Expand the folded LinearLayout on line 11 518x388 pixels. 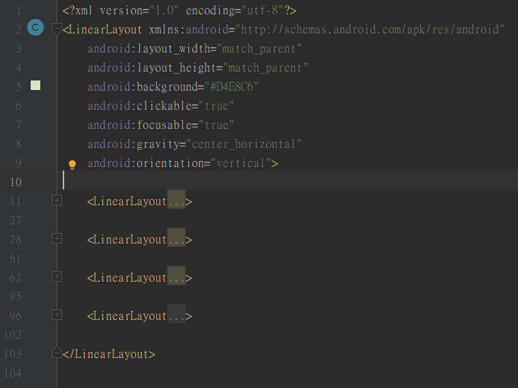(x=57, y=200)
